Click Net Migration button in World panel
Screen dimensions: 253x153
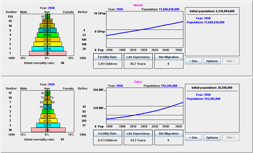pyautogui.click(x=169, y=57)
